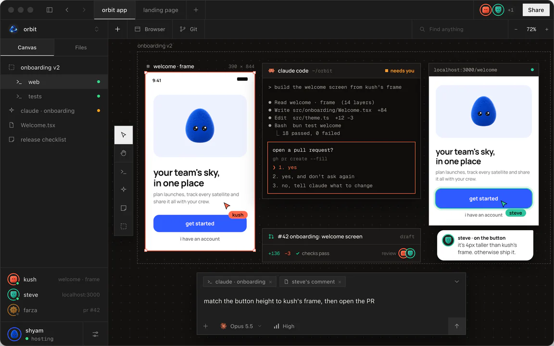Select claude · onboarding in sidebar
The width and height of the screenshot is (554, 346).
pos(54,111)
